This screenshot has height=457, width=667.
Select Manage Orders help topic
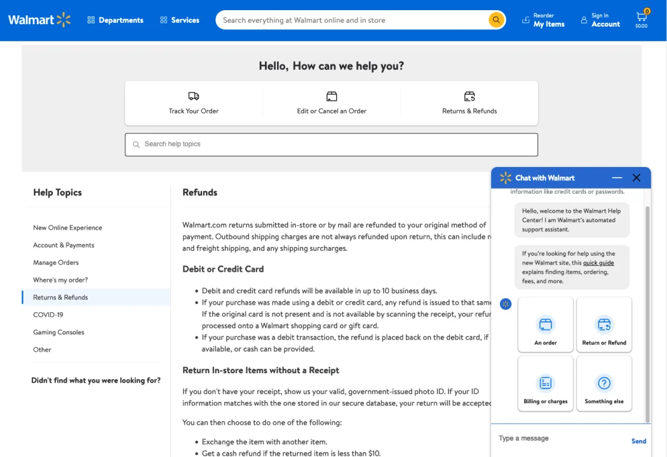(x=56, y=263)
